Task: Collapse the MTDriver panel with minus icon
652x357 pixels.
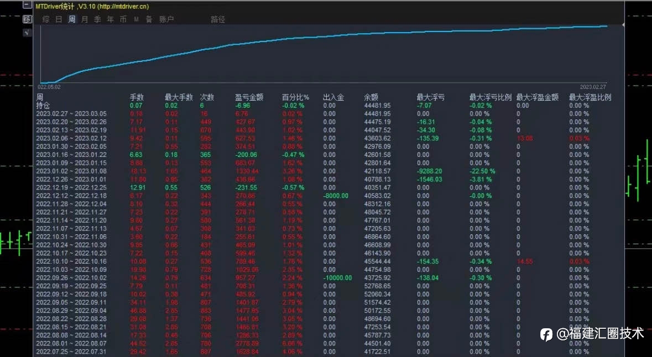Action: 27,6
